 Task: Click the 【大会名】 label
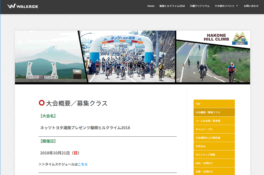pyautogui.click(x=48, y=116)
